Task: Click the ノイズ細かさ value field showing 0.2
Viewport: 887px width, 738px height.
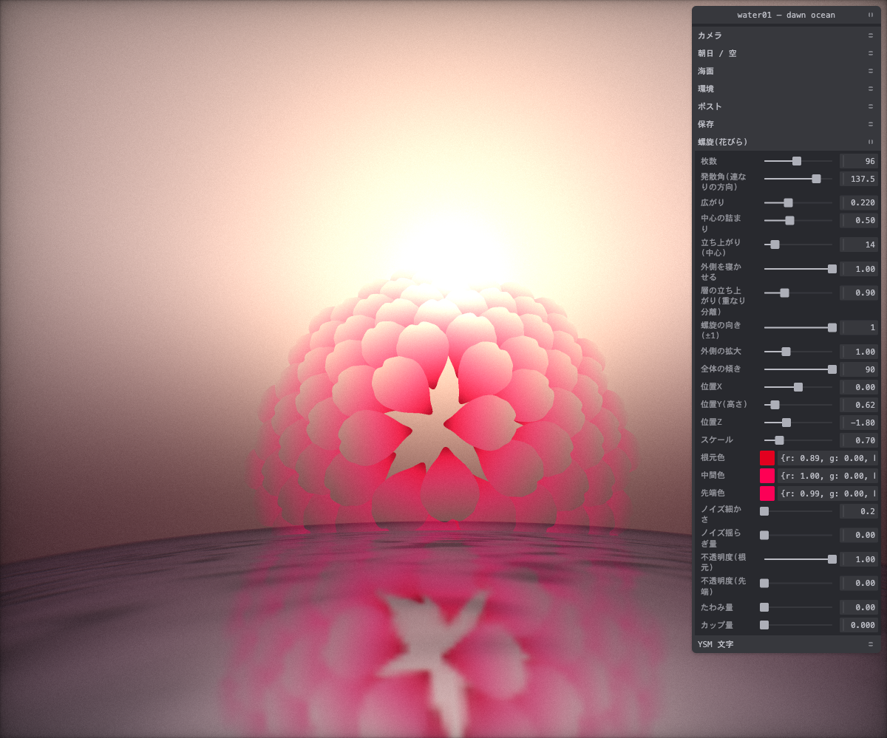Action: coord(859,511)
